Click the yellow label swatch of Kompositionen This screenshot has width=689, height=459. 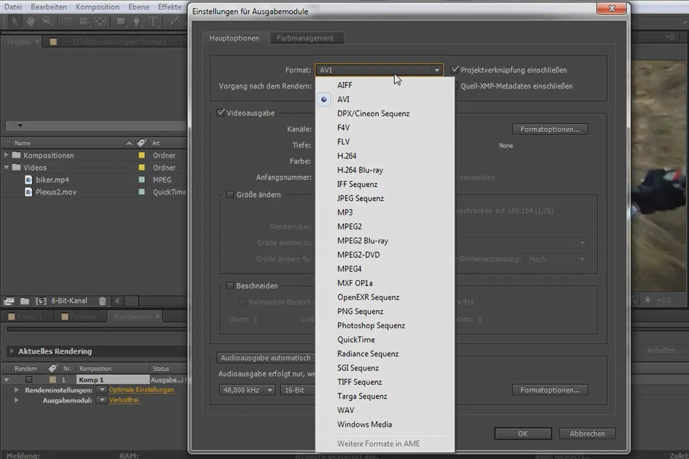141,155
